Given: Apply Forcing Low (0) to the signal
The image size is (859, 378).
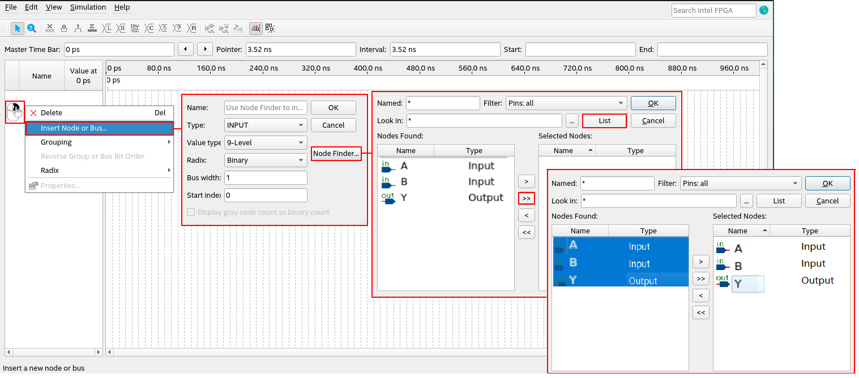Looking at the screenshot, I should pos(64,28).
